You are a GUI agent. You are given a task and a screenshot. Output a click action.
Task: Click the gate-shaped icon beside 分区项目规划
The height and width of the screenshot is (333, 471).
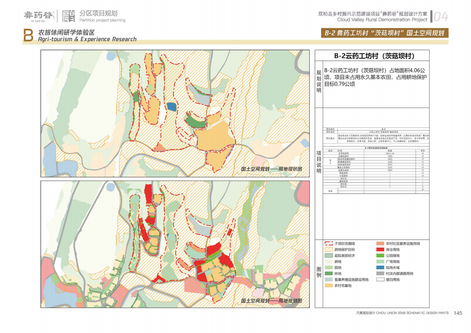69,16
